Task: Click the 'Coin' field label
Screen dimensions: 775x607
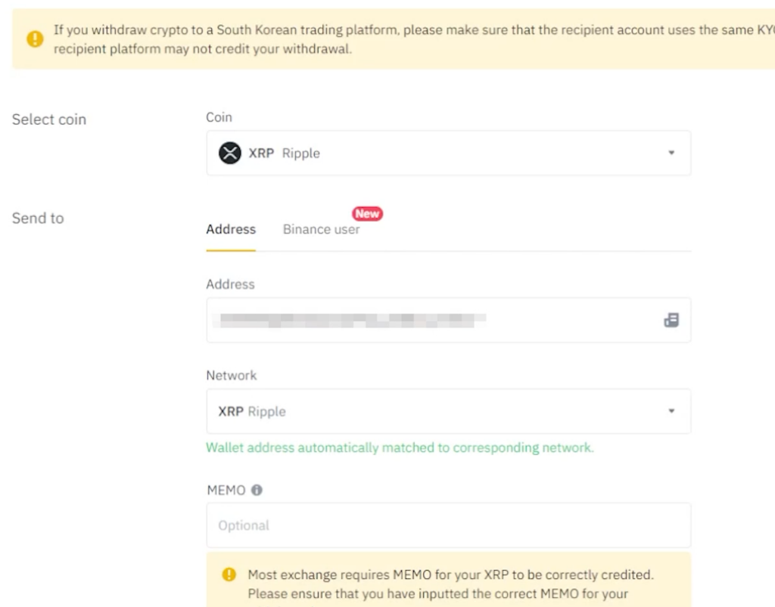Action: point(219,117)
